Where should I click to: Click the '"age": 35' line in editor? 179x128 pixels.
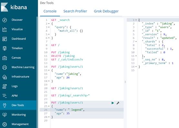click(x=62, y=114)
